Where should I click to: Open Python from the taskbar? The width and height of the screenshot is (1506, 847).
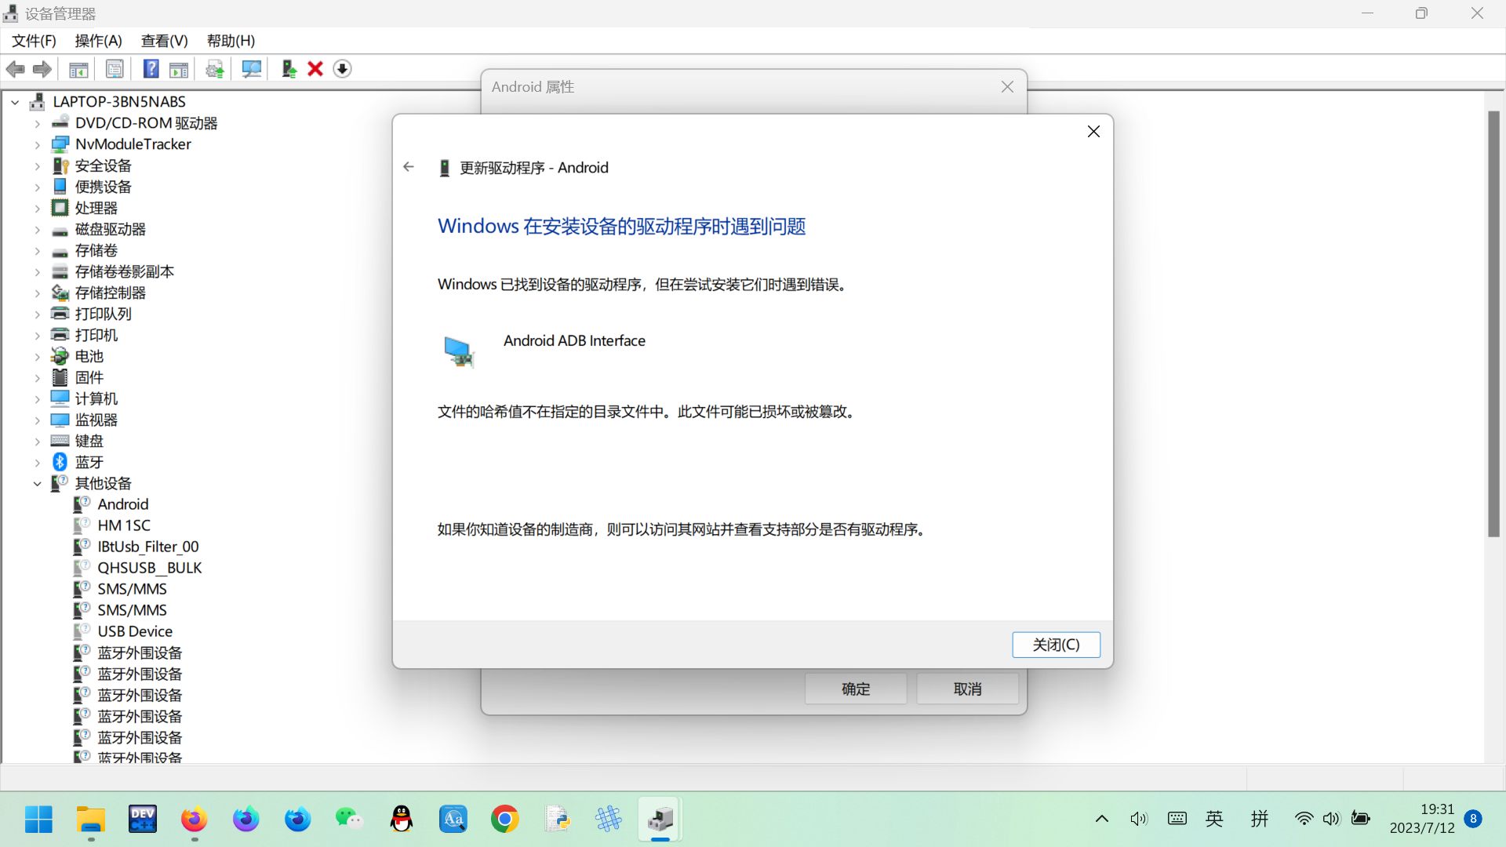(x=557, y=819)
